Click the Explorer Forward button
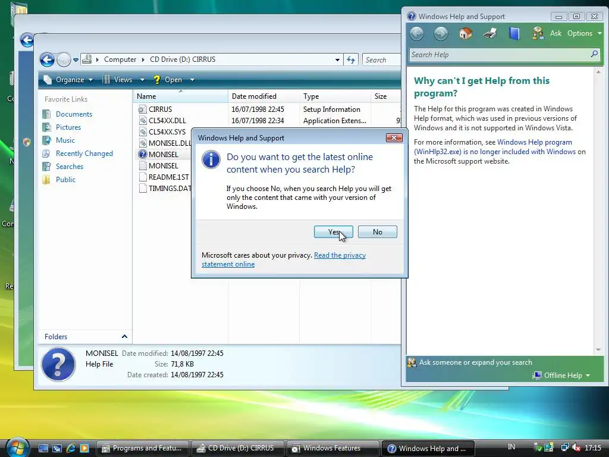 coord(64,60)
